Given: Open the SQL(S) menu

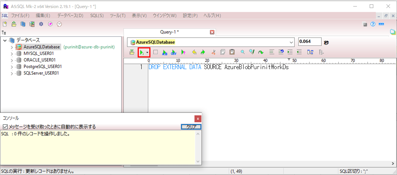Looking at the screenshot, I should click(97, 15).
